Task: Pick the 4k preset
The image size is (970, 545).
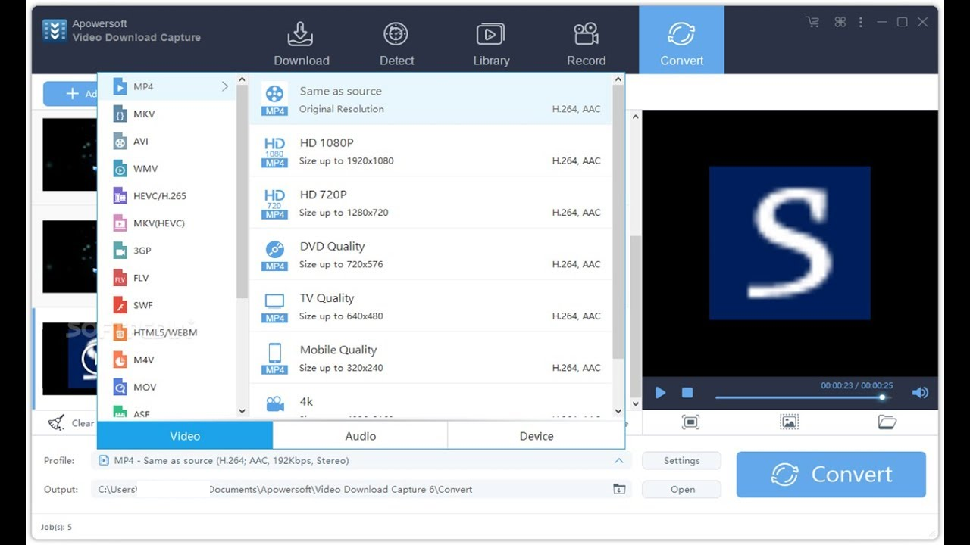Action: click(x=430, y=402)
